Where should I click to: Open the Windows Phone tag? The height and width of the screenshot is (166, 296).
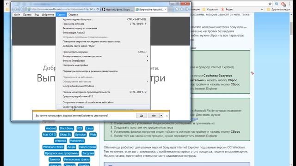coord(54,147)
